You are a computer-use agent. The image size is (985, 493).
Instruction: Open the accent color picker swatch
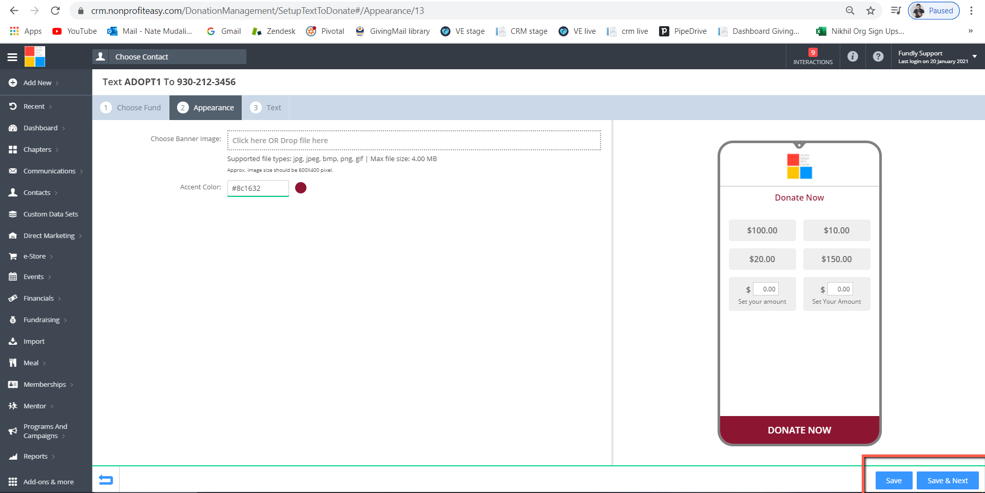click(301, 188)
